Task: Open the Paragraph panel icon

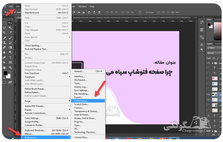Action: [202, 50]
